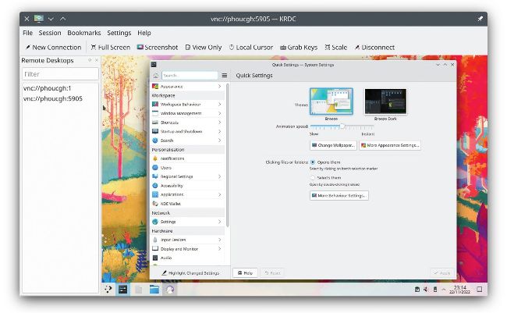Open Dolphin file manager from remote taskbar
The width and height of the screenshot is (507, 313).
pos(154,289)
